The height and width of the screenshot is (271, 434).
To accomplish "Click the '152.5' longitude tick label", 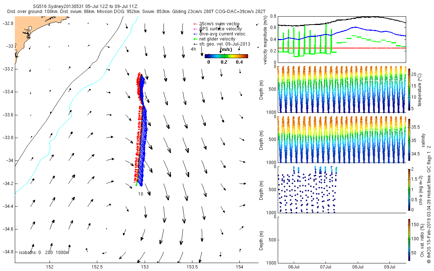I will pyautogui.click(x=97, y=267).
